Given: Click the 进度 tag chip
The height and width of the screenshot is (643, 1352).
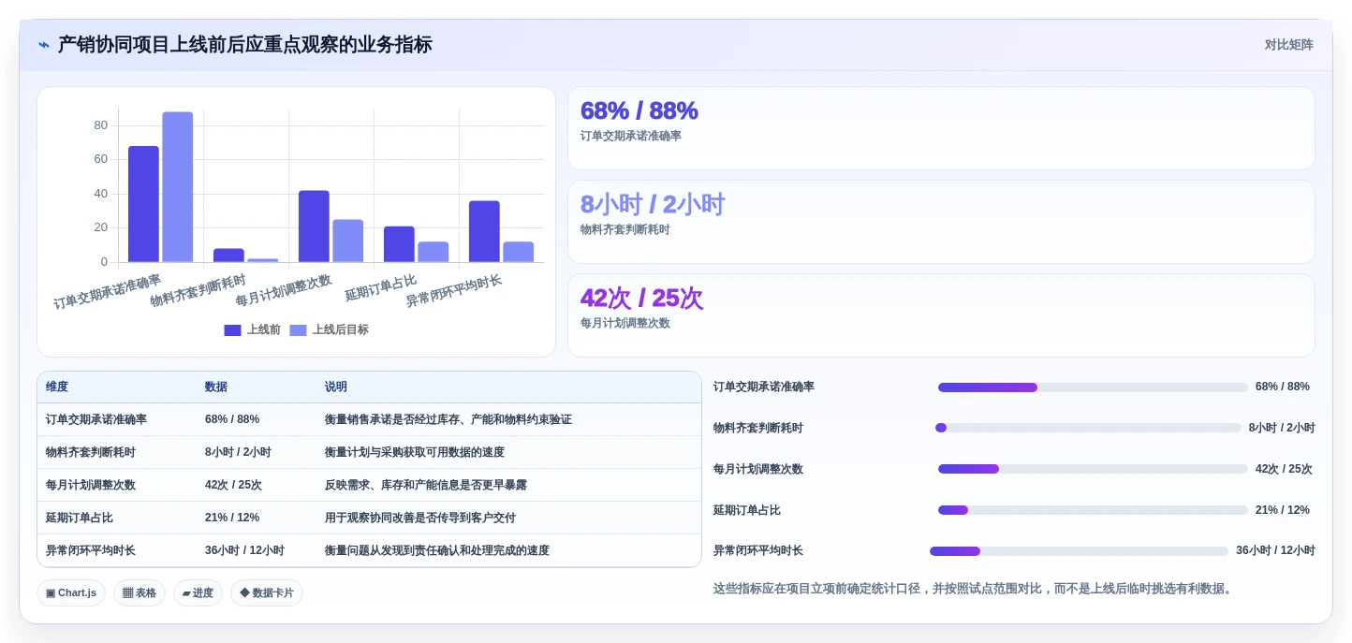Looking at the screenshot, I should [198, 592].
